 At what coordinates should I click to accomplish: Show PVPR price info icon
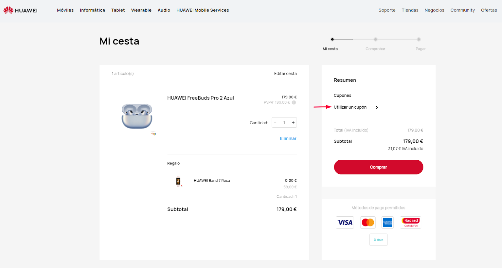coord(294,102)
